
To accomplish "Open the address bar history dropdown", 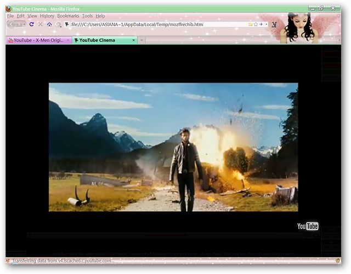I will coord(266,24).
